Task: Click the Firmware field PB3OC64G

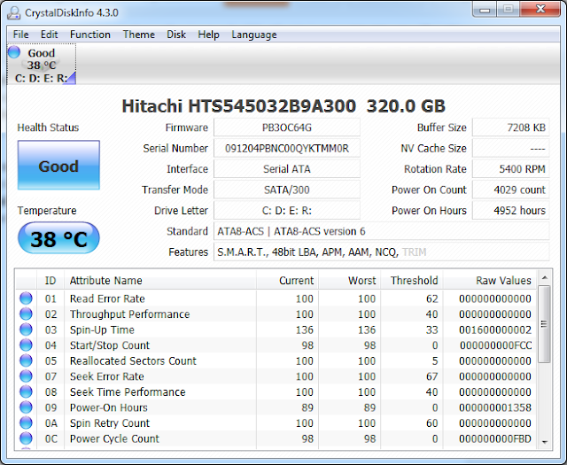Action: pos(287,128)
